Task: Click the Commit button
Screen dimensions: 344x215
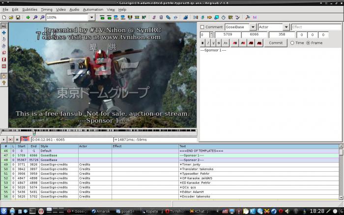Action: (276, 43)
